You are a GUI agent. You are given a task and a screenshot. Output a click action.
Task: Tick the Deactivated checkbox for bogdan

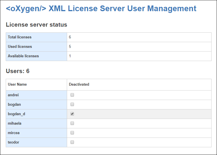tap(72, 104)
